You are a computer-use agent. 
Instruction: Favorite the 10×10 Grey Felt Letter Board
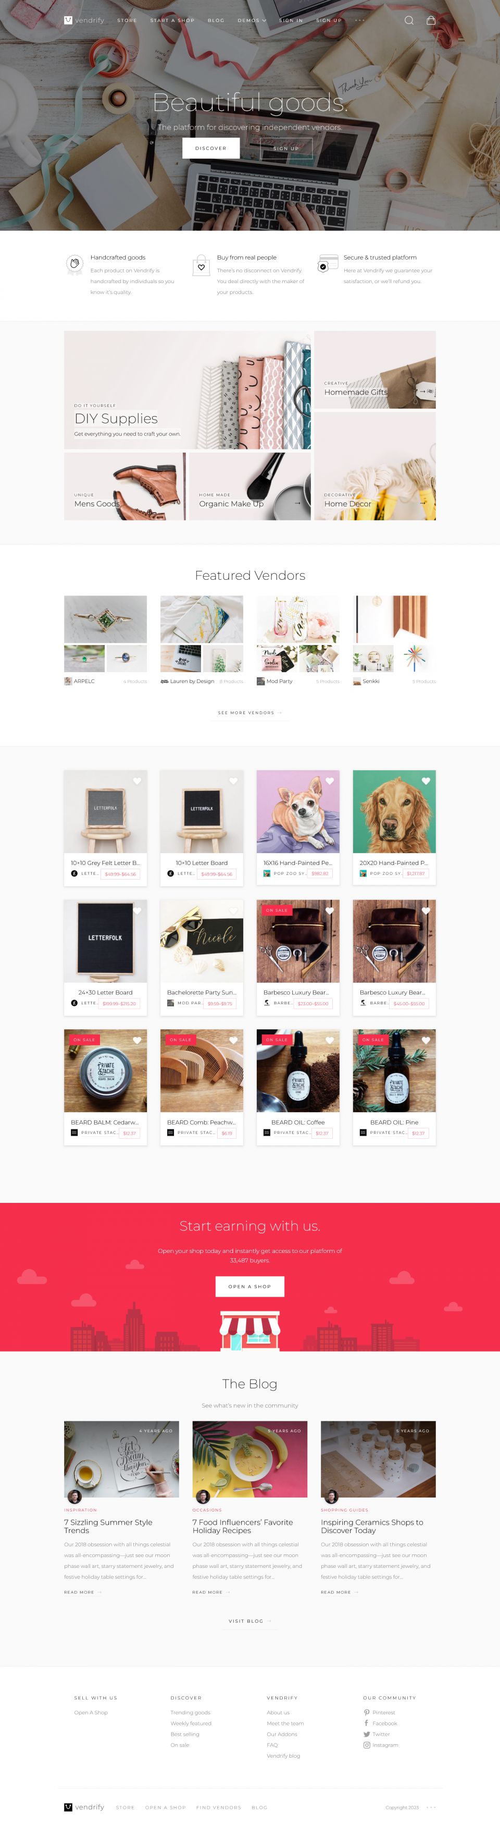click(x=136, y=781)
